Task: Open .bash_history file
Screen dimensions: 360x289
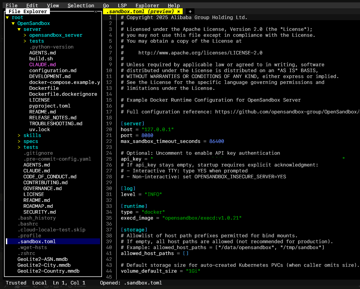Action: click(x=37, y=218)
